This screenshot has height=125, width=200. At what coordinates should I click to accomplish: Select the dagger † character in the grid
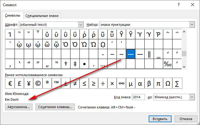(x=66, y=64)
